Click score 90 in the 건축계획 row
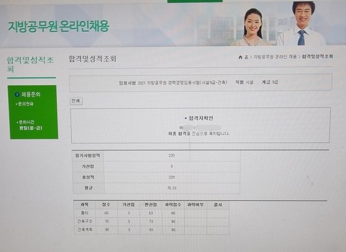Screen dimensions: 346x252 coord(107,230)
